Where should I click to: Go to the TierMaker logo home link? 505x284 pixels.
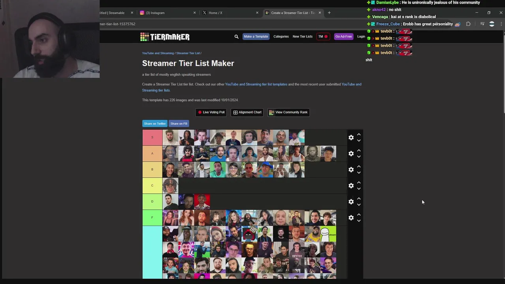tap(165, 37)
